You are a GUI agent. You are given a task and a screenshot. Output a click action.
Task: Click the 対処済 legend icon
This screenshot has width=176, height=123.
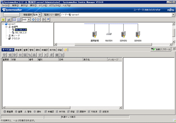point(89,112)
